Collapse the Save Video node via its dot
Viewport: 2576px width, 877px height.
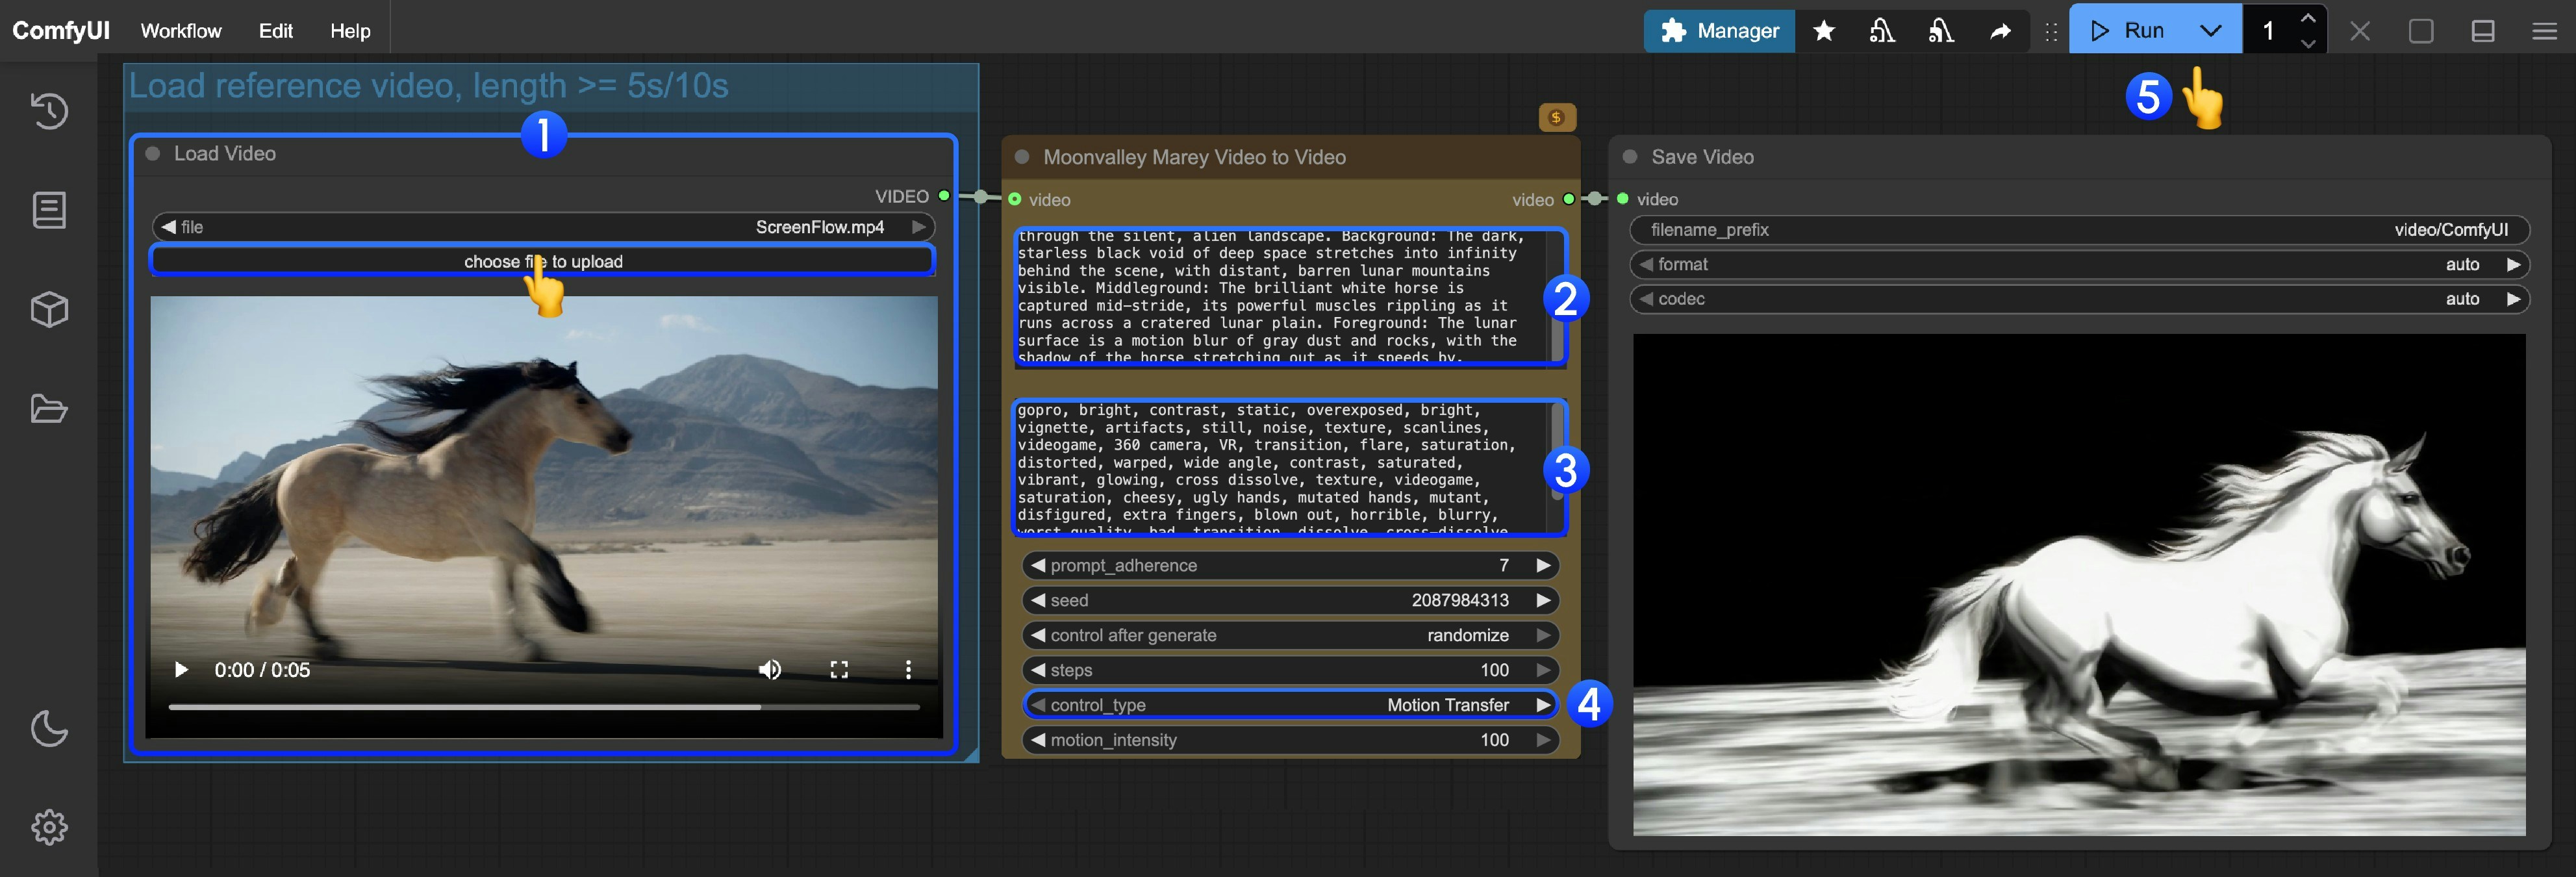pos(1630,157)
